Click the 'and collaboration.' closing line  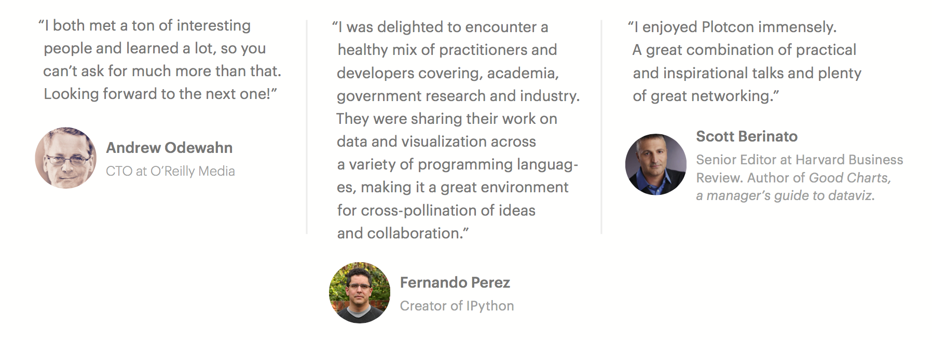click(403, 233)
